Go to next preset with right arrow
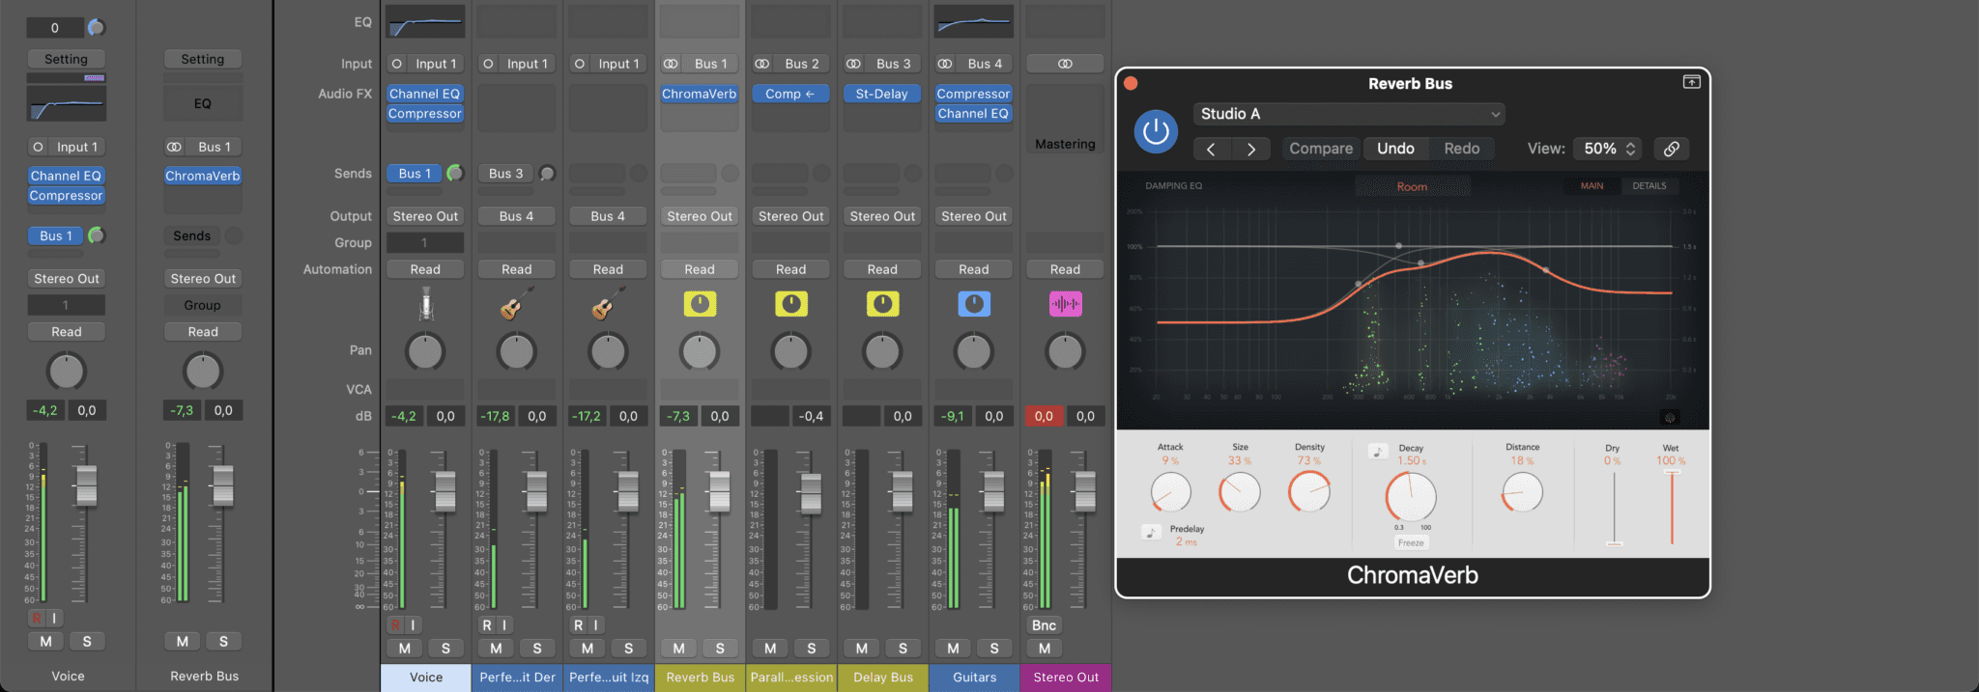 [x=1251, y=149]
